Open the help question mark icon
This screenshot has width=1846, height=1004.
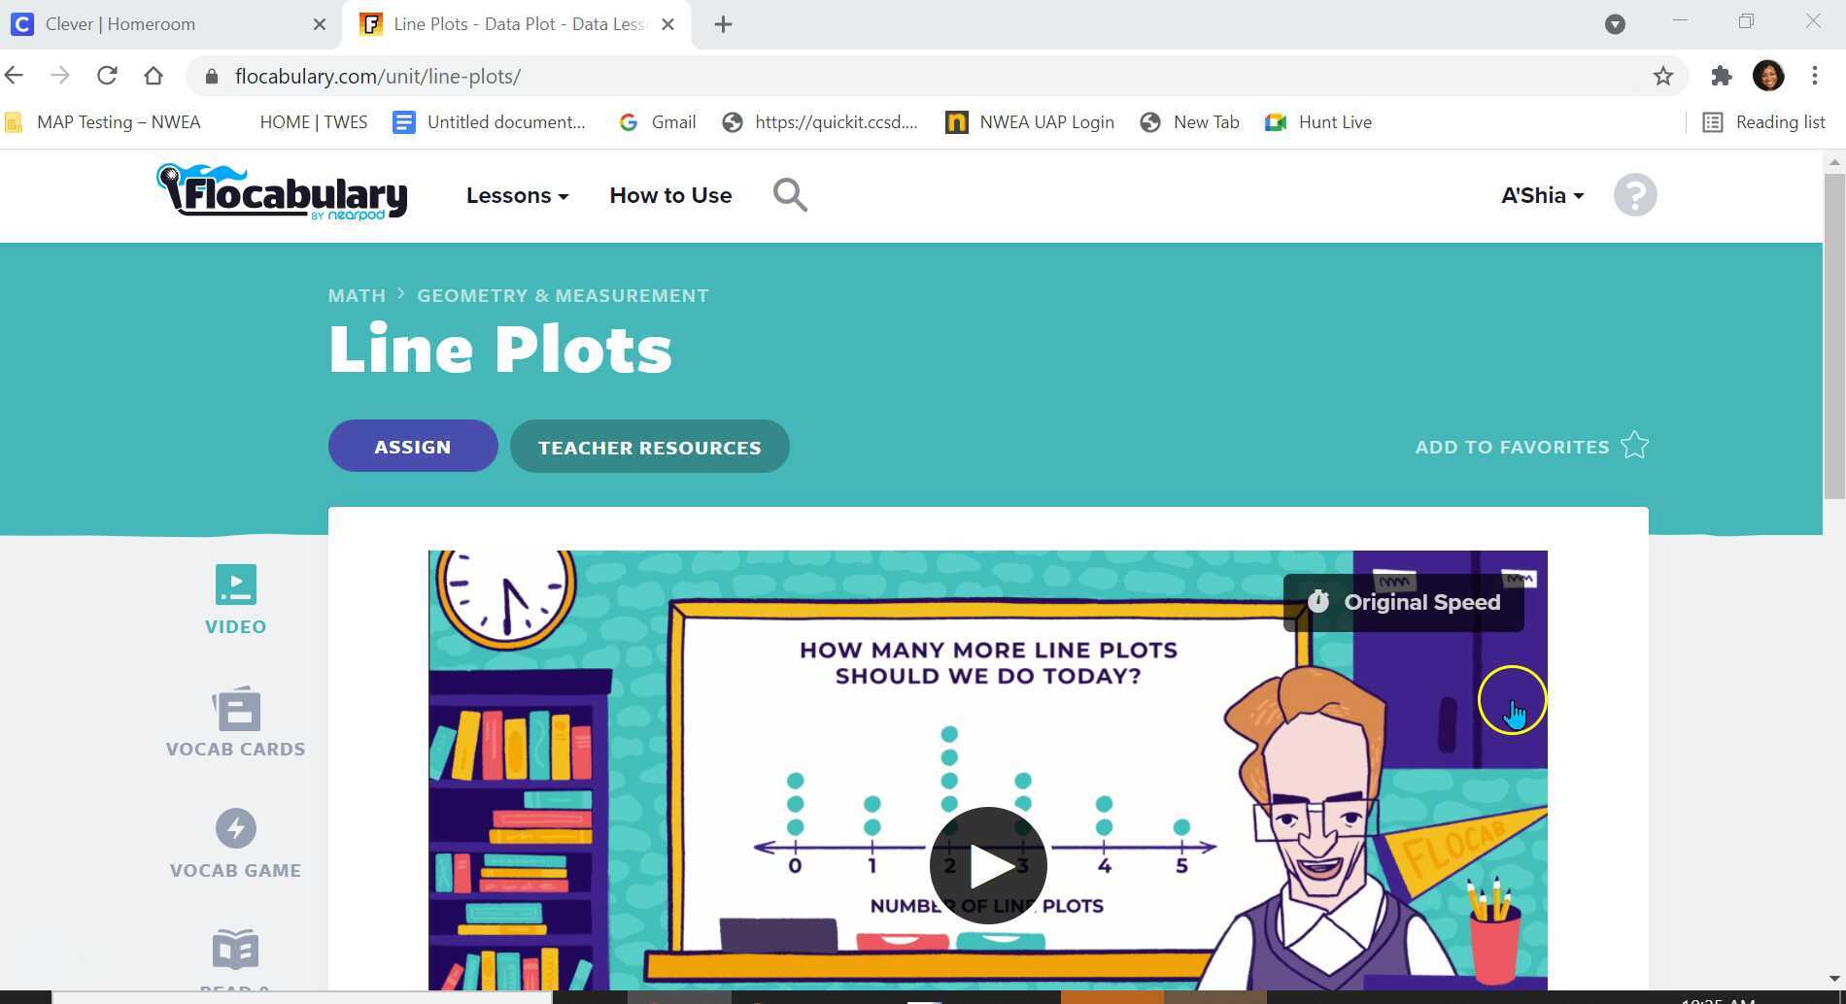1635,194
